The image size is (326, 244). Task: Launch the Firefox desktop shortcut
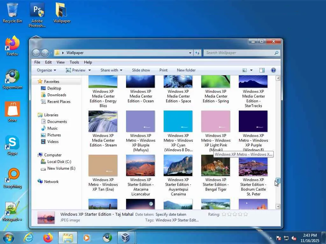pyautogui.click(x=12, y=46)
